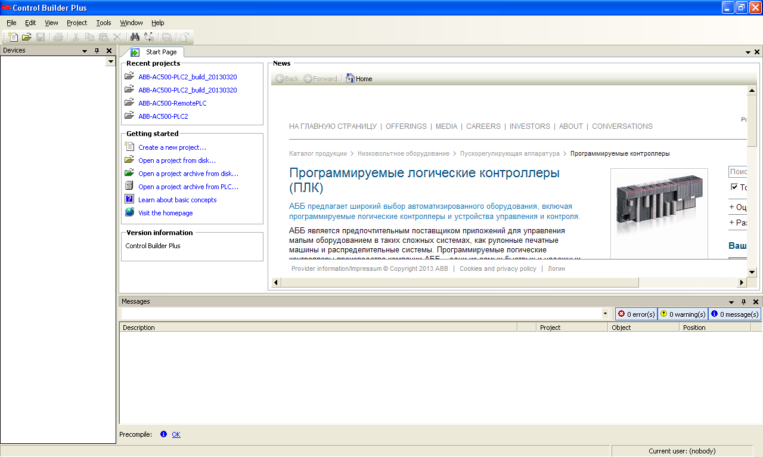Image resolution: width=763 pixels, height=457 pixels.
Task: Open the Messages panel title dropdown arrow
Action: [x=731, y=302]
